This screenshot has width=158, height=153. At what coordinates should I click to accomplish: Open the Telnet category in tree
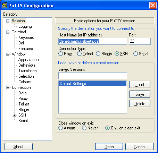coord(24,104)
